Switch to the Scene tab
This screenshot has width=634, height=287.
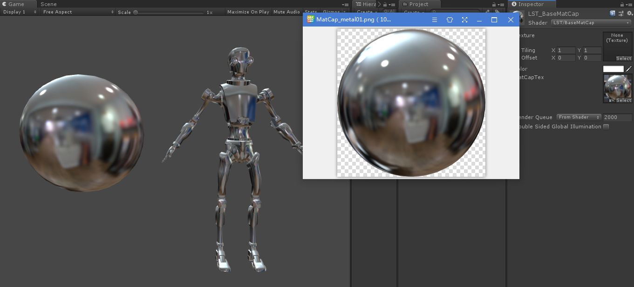pos(48,4)
